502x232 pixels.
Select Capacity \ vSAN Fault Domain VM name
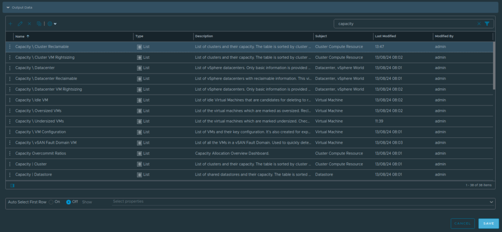46,143
